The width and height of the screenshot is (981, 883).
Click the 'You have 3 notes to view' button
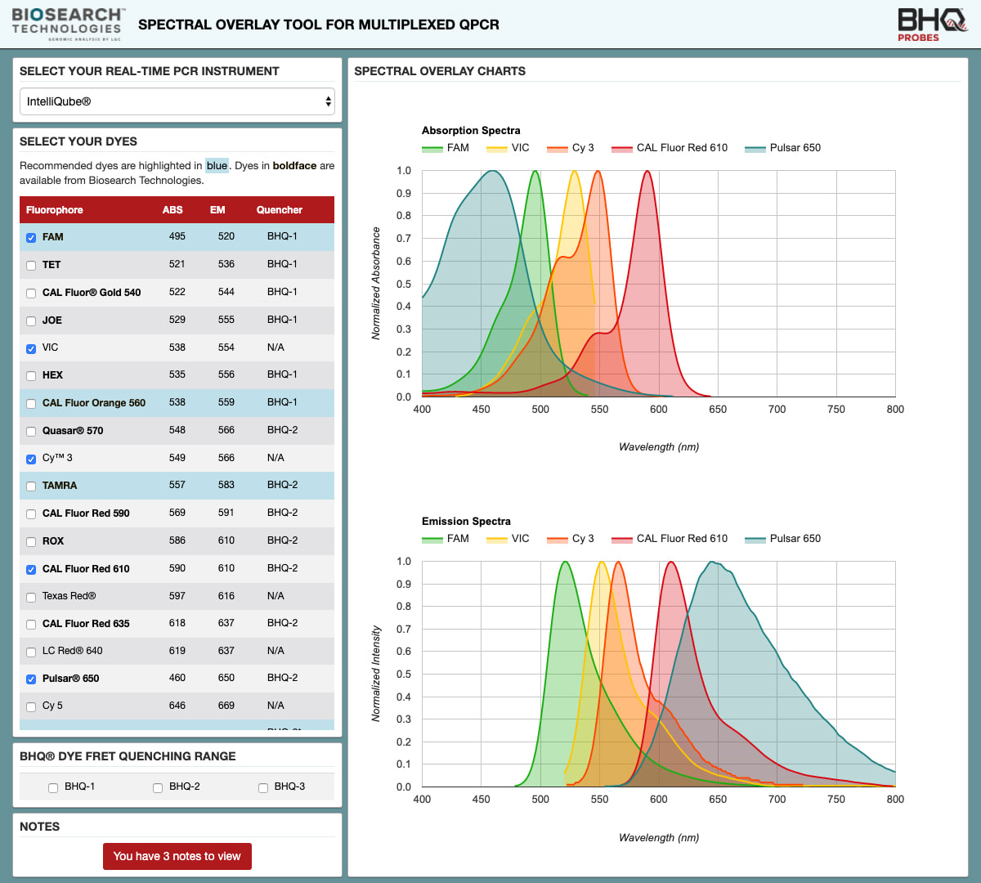(x=177, y=856)
